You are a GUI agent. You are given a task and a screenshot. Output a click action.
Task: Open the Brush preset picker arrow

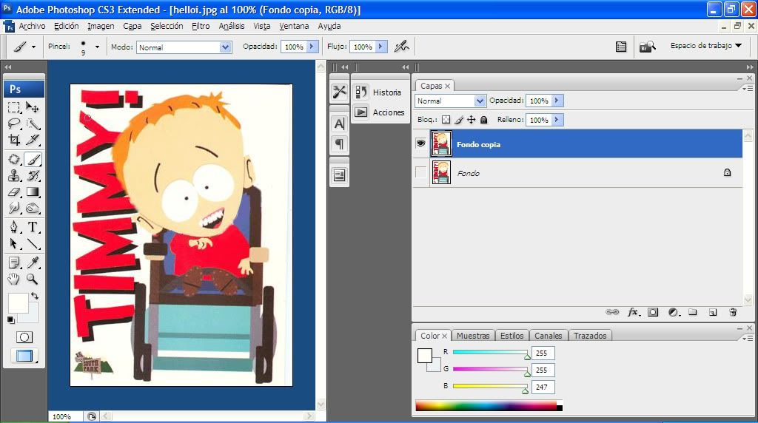pos(97,47)
